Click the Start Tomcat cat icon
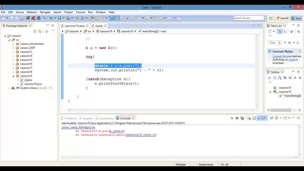Viewport: 304px width, 171px height. click(x=28, y=18)
